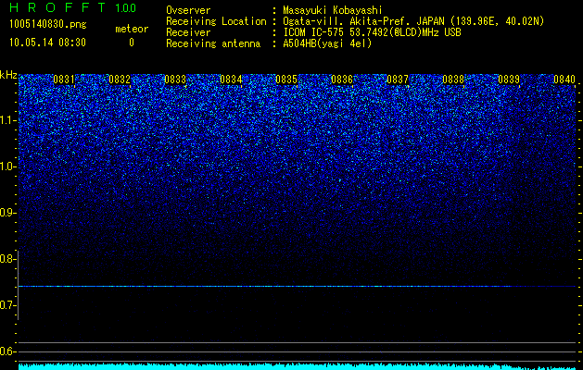Click the 0835 time marker

coord(286,80)
